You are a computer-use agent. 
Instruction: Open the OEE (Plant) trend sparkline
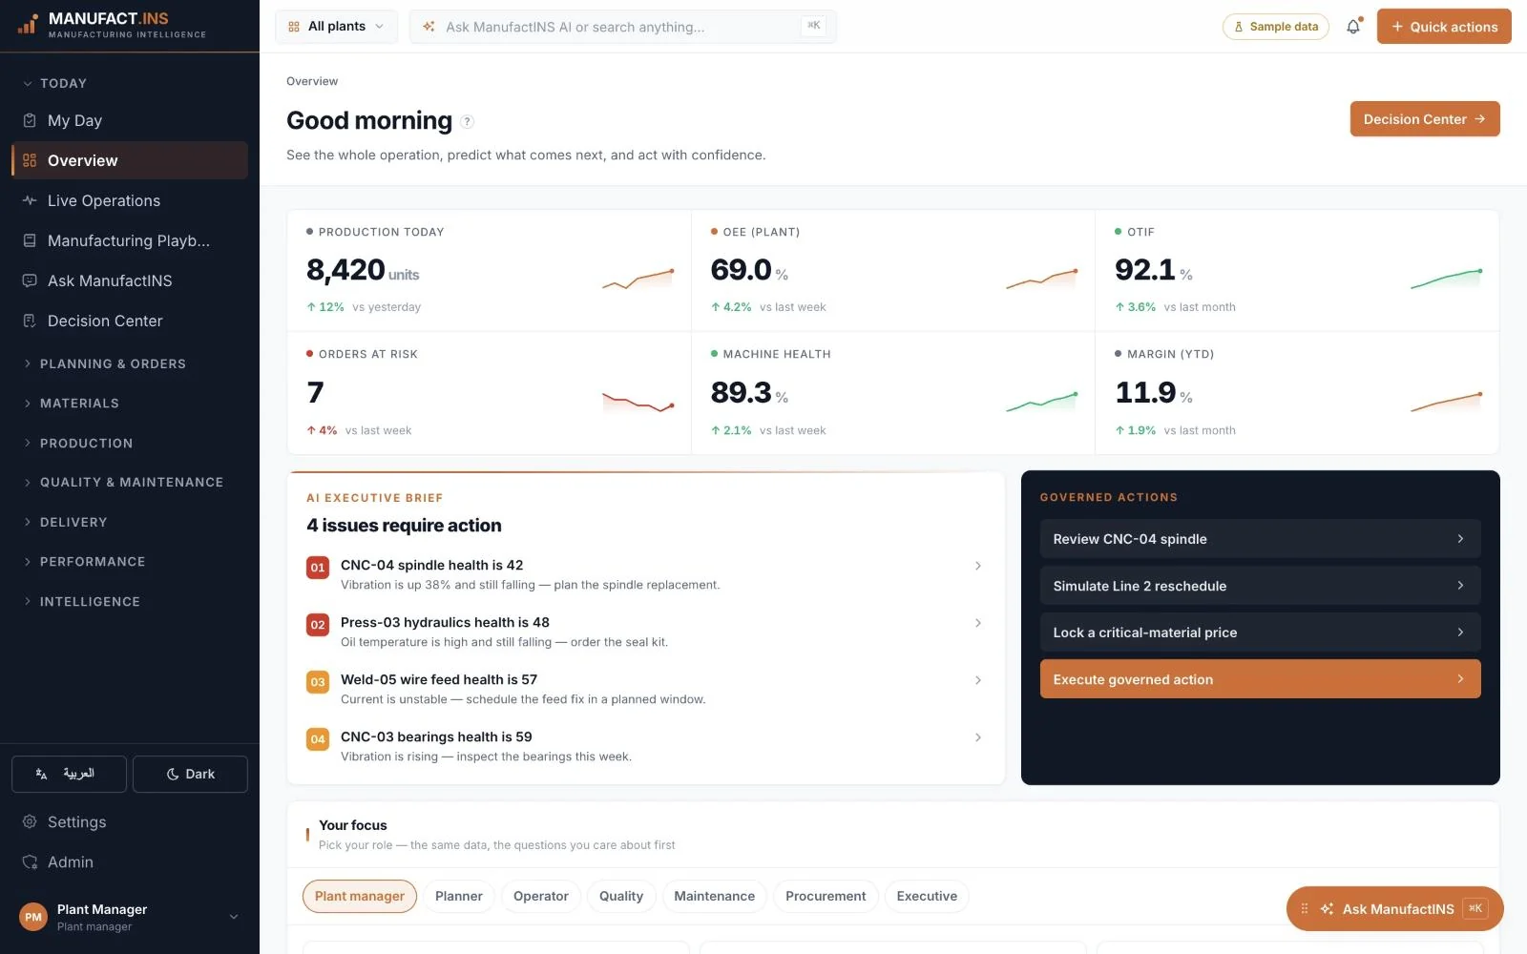[1041, 279]
